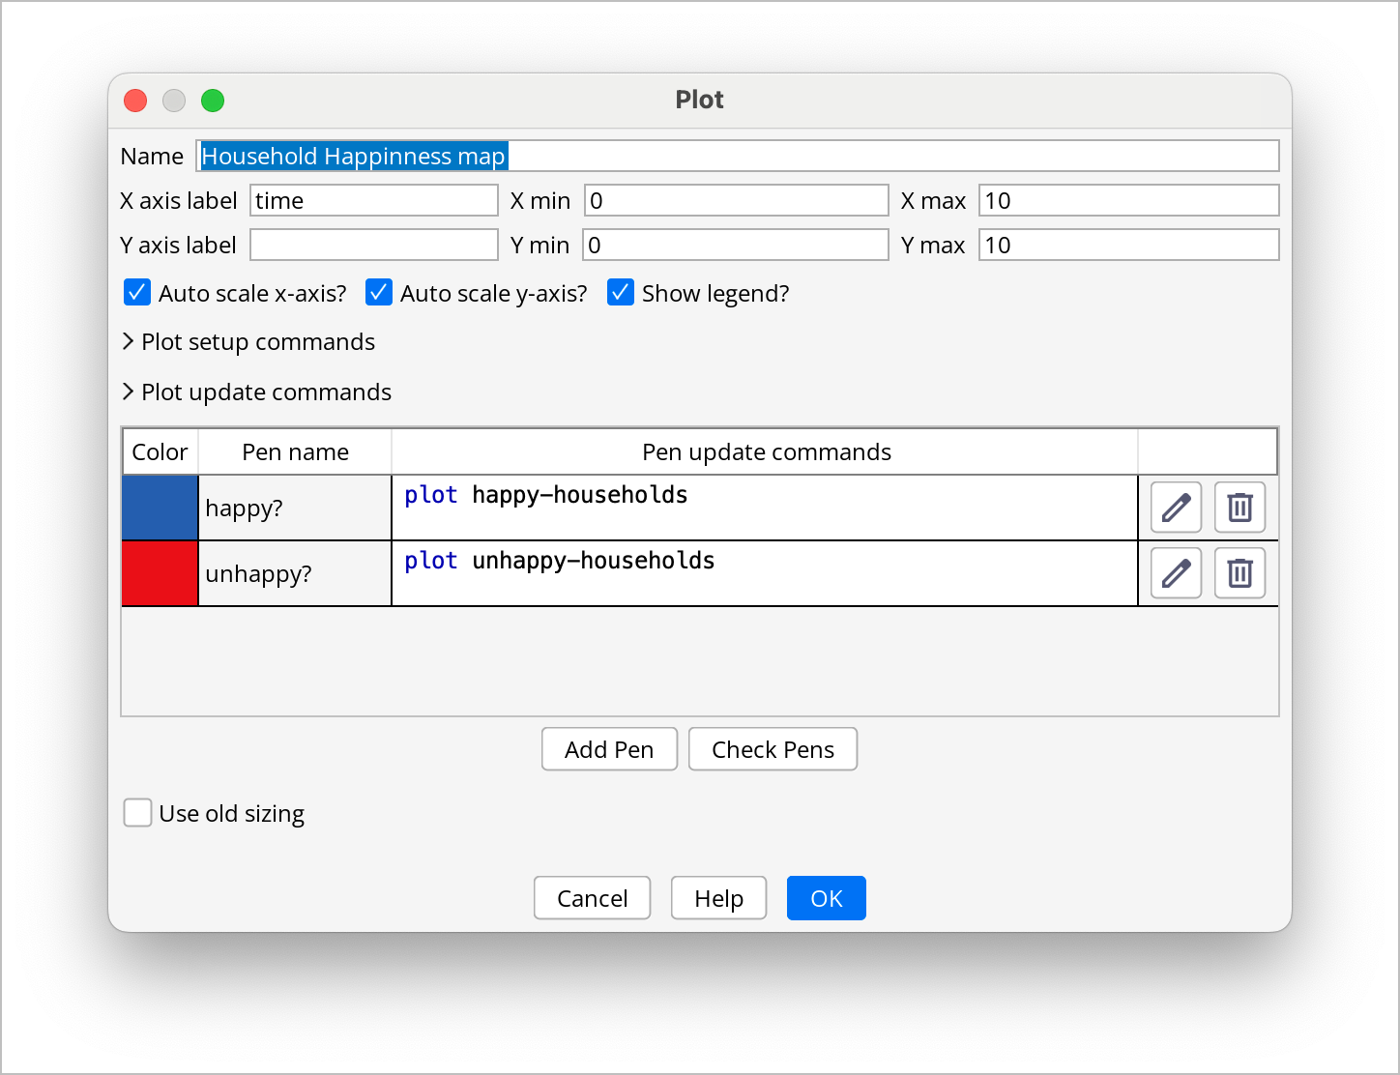
Task: Open editor for the unhappy? pen
Action: tap(1176, 573)
